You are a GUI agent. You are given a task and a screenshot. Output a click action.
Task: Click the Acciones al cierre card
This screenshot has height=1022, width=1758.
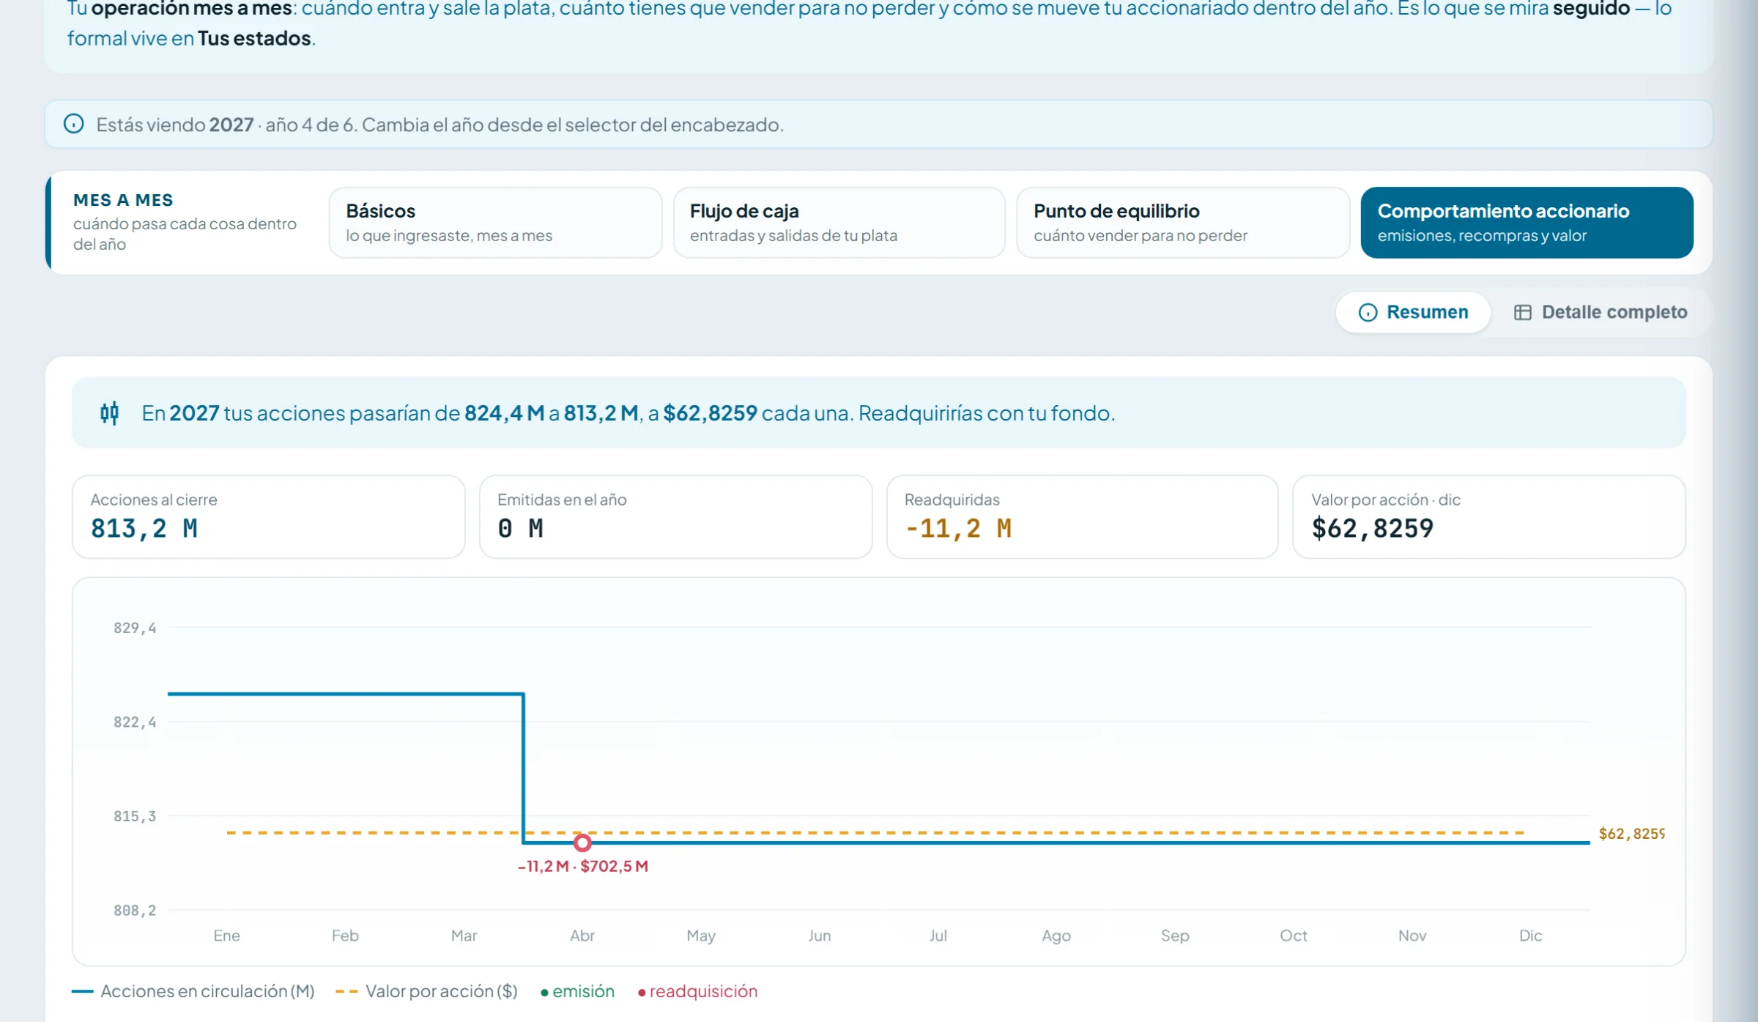(269, 516)
